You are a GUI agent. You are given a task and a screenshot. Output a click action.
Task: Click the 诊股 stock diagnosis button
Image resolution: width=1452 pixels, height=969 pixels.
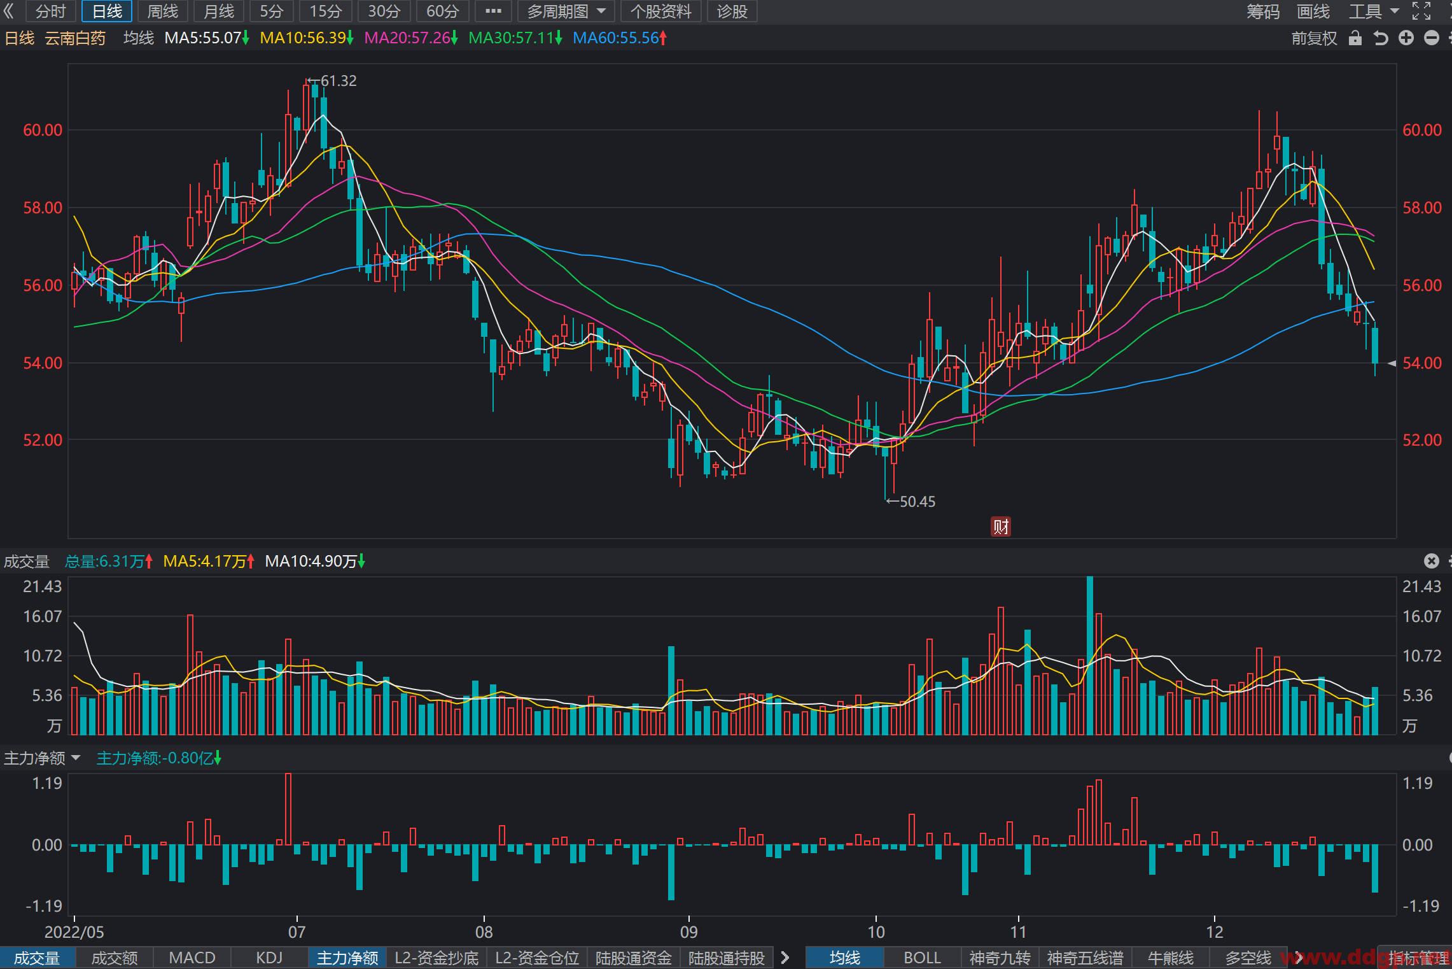732,11
